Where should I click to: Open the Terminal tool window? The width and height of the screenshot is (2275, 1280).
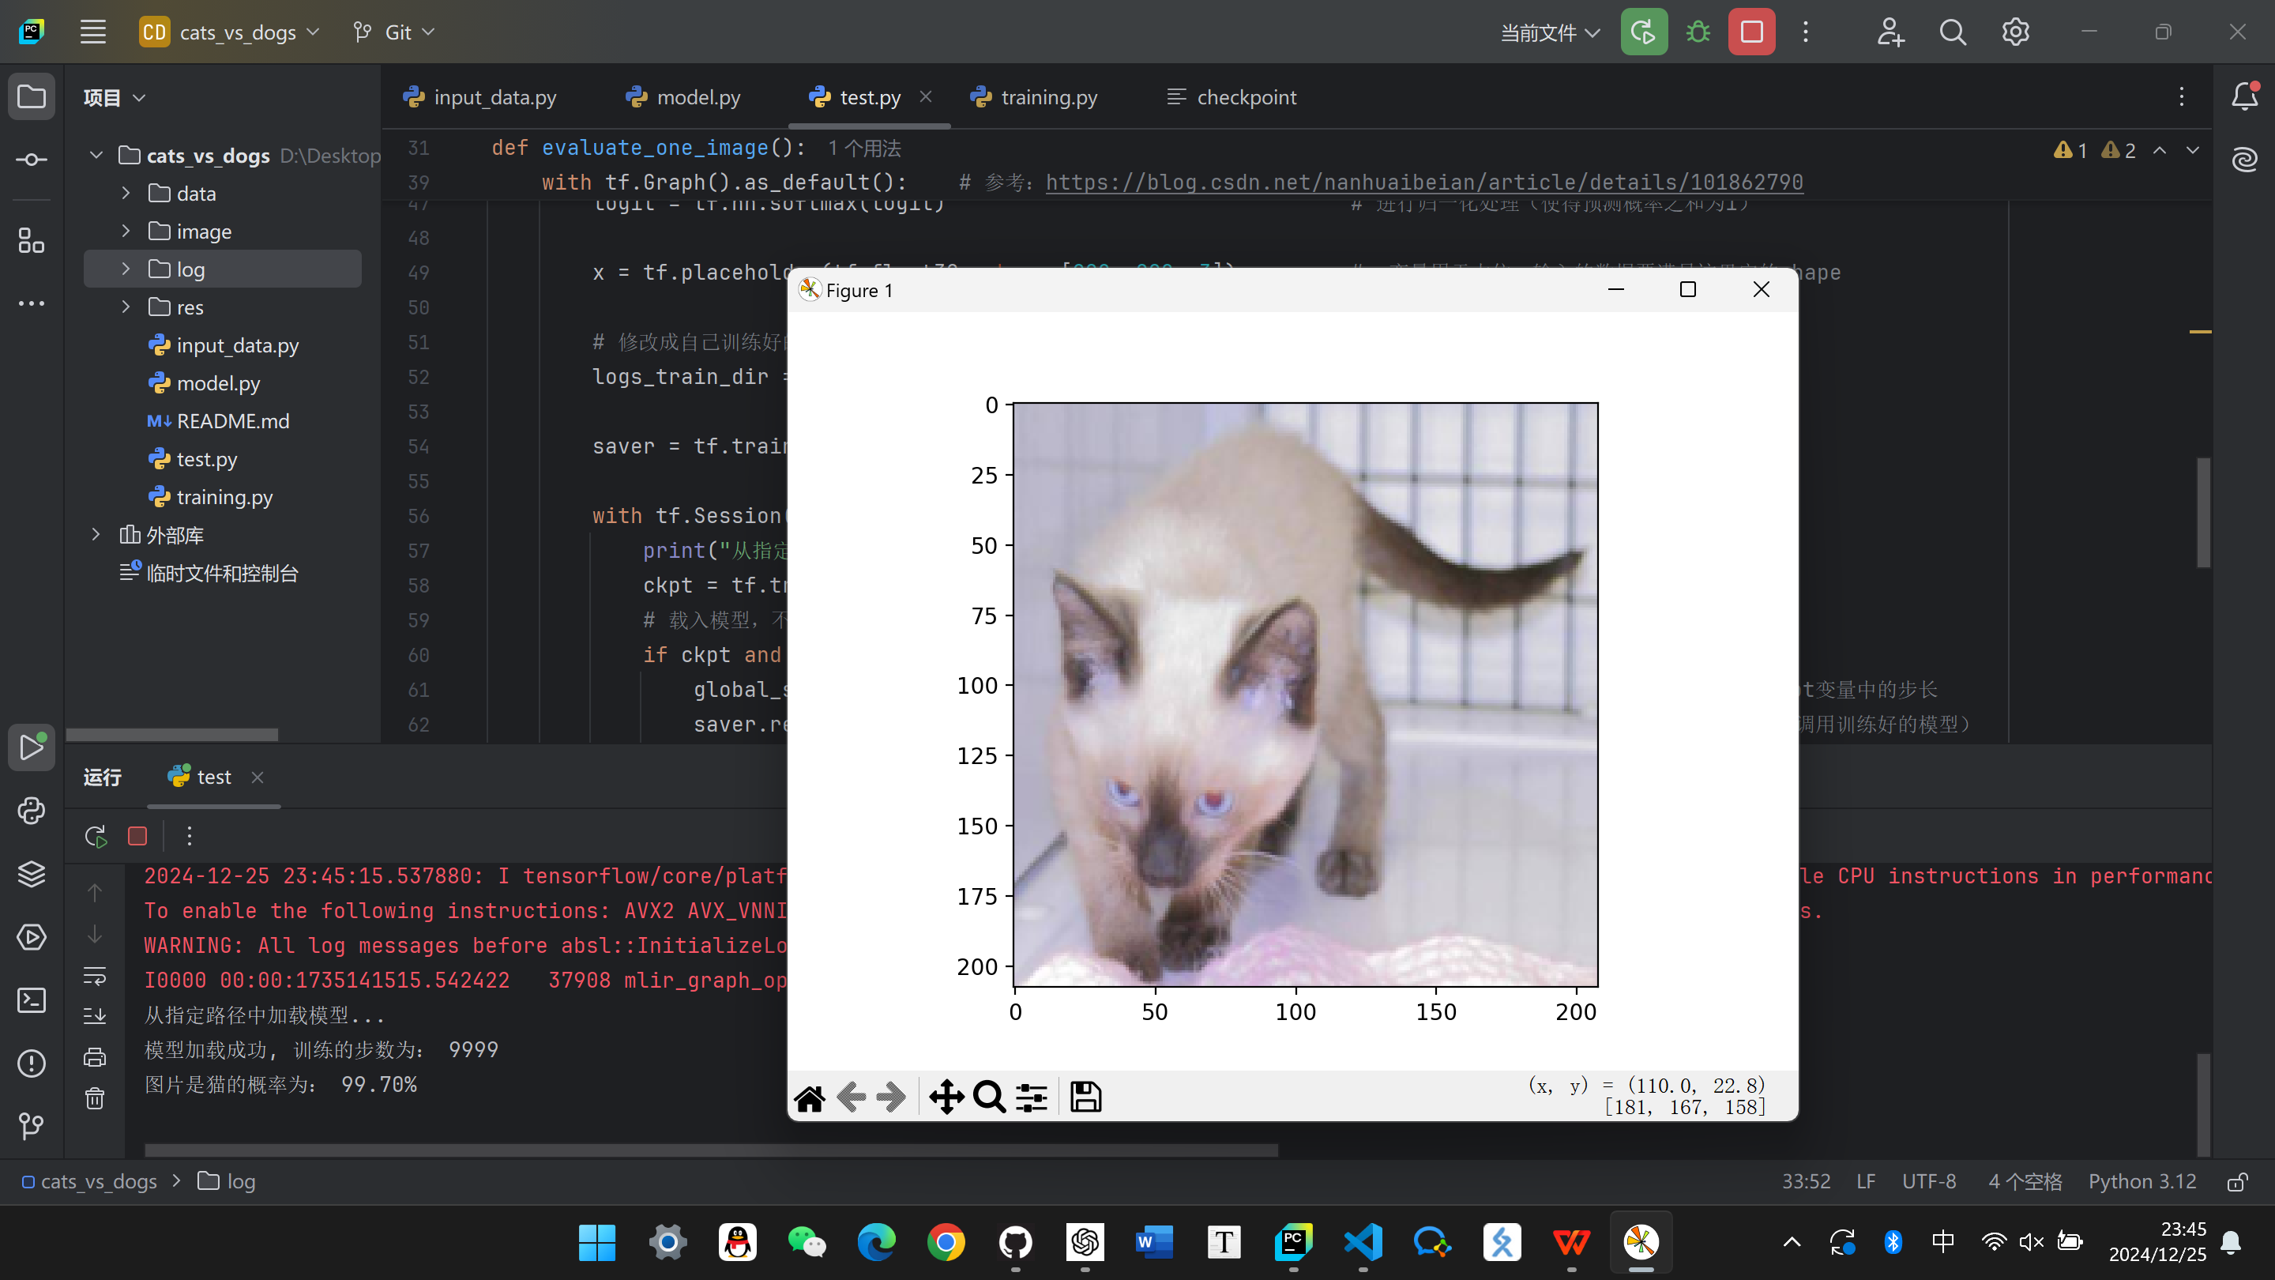[x=31, y=1001]
